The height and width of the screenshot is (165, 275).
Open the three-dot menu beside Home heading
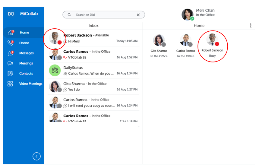pyautogui.click(x=251, y=26)
